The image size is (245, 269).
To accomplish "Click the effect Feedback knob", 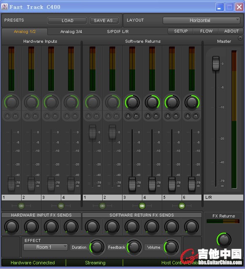I will click(x=134, y=247).
